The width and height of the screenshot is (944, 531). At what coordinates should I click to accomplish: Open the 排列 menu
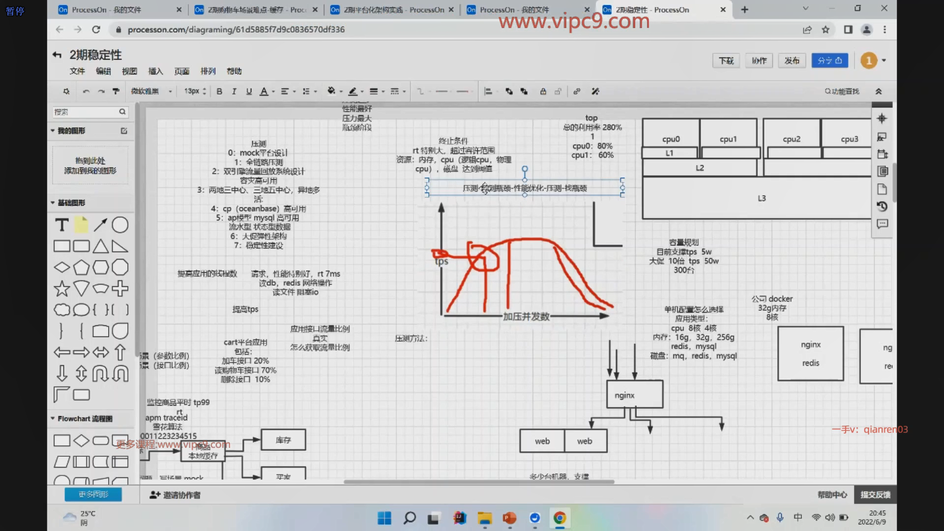[208, 71]
